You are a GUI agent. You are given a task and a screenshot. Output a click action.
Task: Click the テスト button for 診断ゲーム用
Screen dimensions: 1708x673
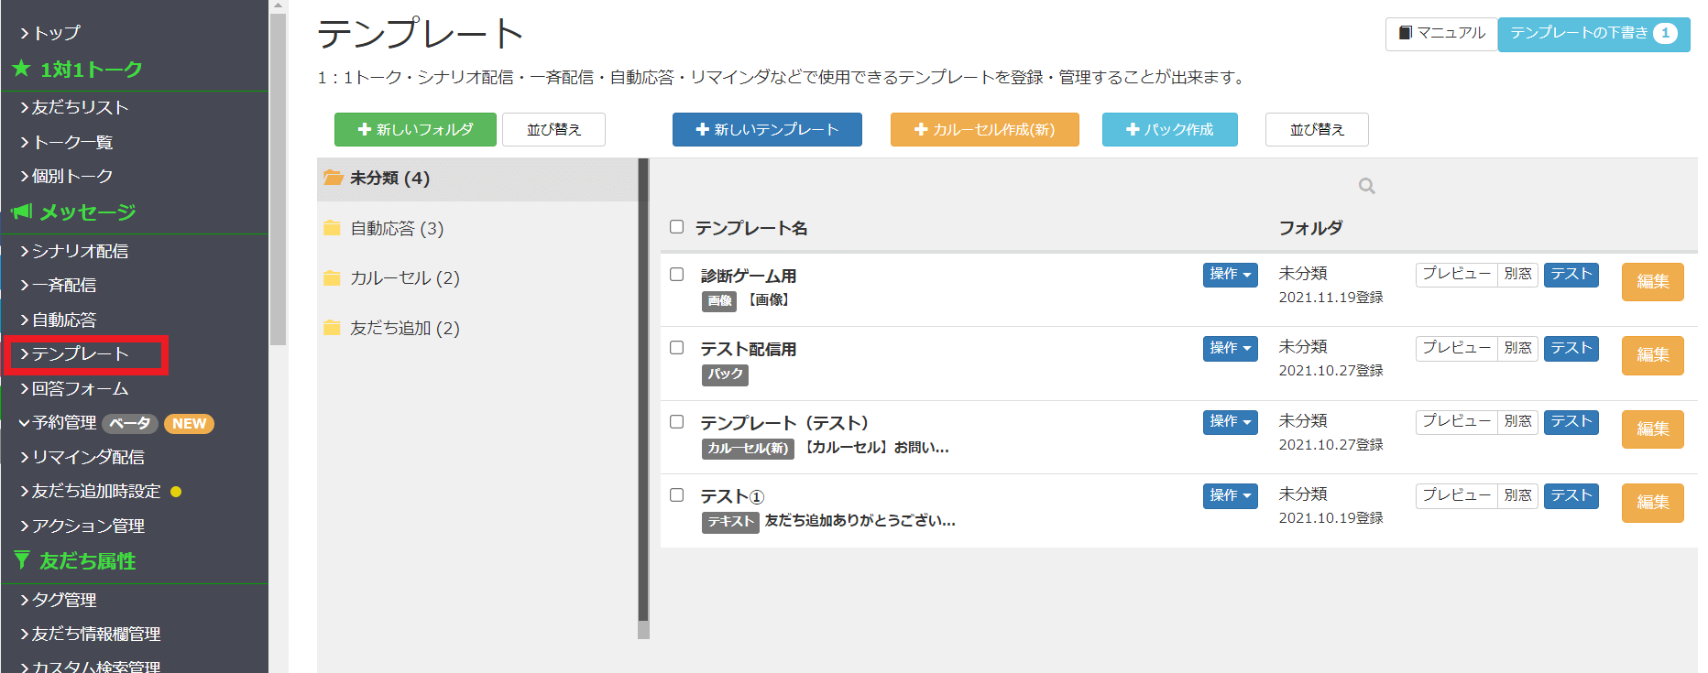(1571, 275)
